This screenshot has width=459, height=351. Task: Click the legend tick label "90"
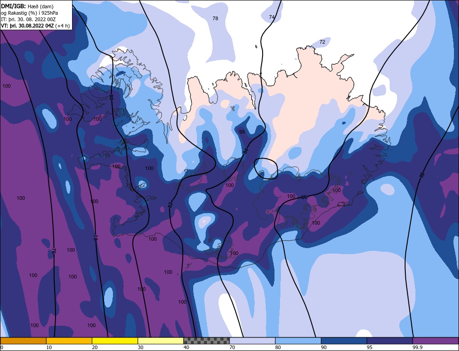pos(324,347)
